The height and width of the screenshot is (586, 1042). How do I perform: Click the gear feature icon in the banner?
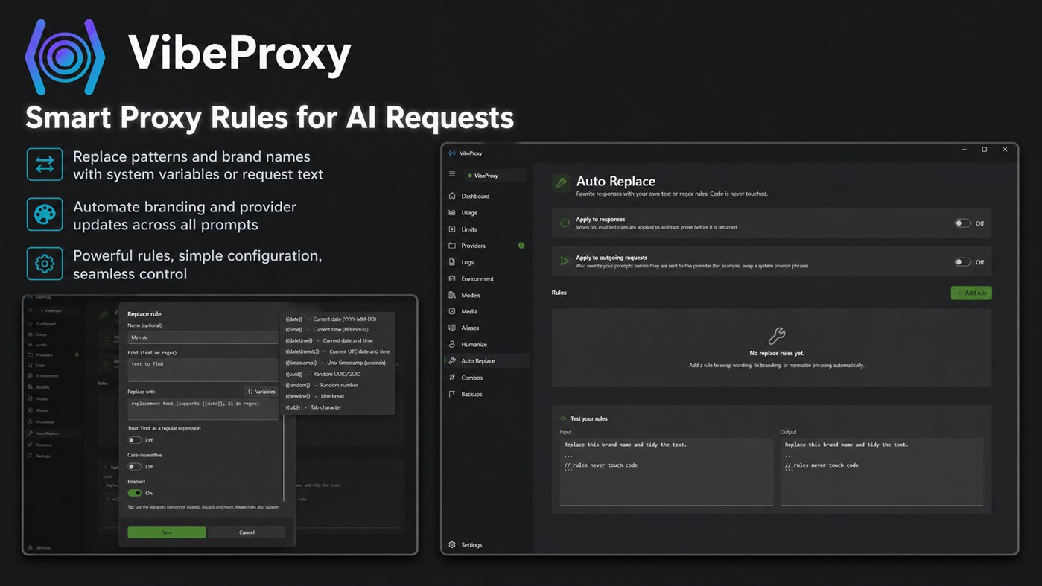(x=45, y=264)
